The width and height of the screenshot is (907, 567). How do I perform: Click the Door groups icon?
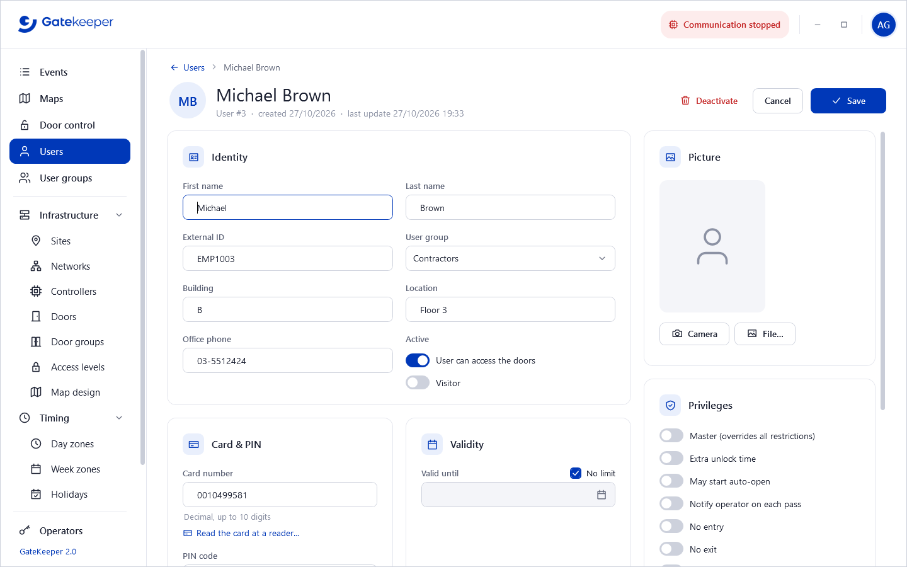click(x=36, y=341)
